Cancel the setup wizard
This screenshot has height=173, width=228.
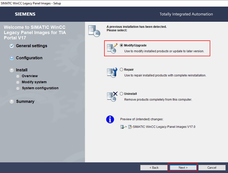point(212,168)
